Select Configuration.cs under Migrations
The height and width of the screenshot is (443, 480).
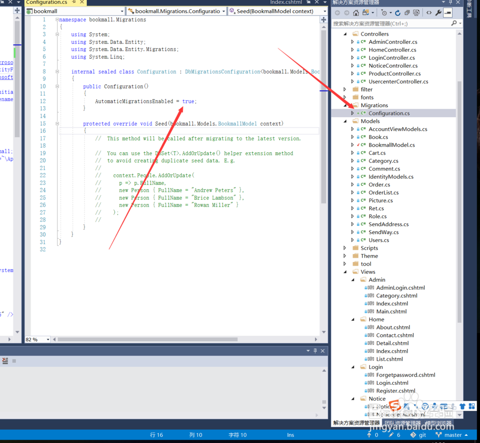(389, 113)
